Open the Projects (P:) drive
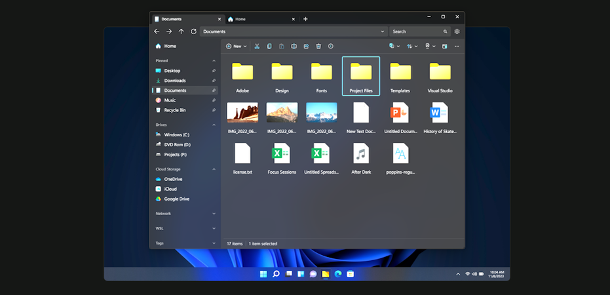 (185, 155)
